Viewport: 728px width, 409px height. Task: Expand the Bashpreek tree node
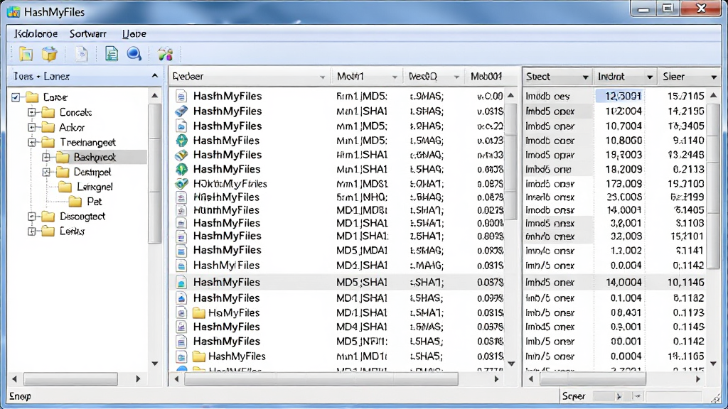tap(46, 157)
